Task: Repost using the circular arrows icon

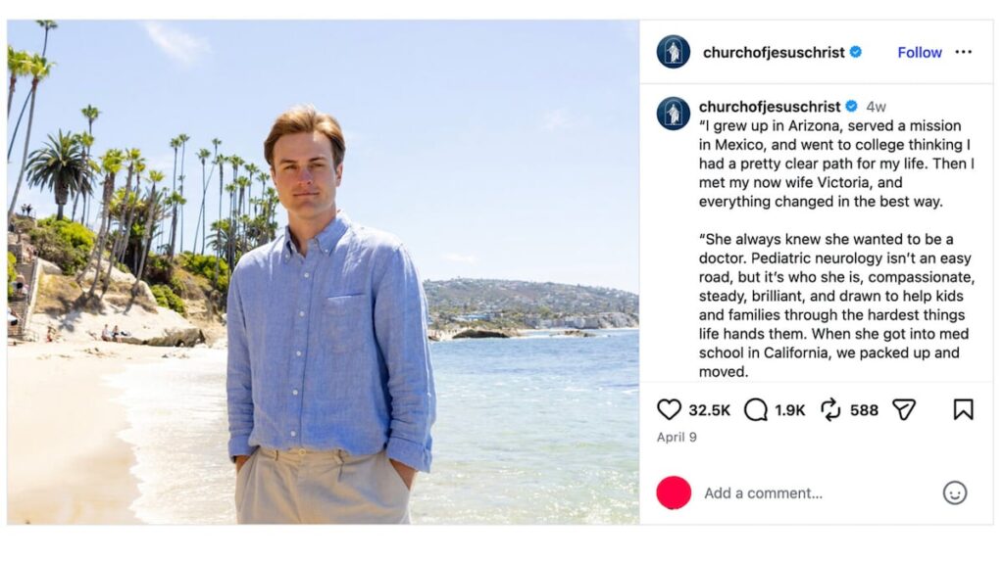Action: [x=830, y=409]
